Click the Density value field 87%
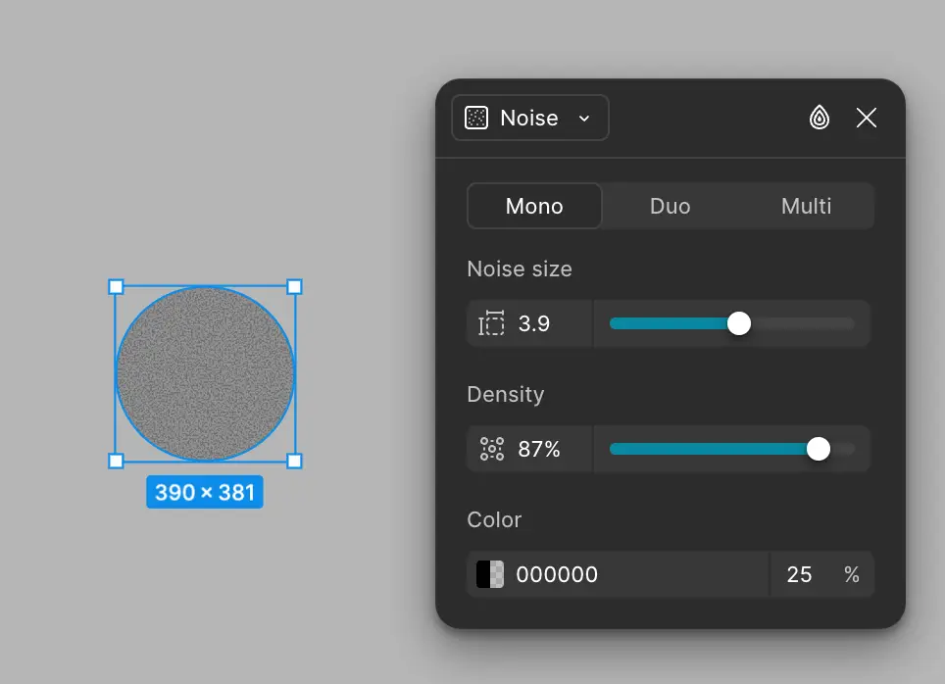 click(529, 449)
